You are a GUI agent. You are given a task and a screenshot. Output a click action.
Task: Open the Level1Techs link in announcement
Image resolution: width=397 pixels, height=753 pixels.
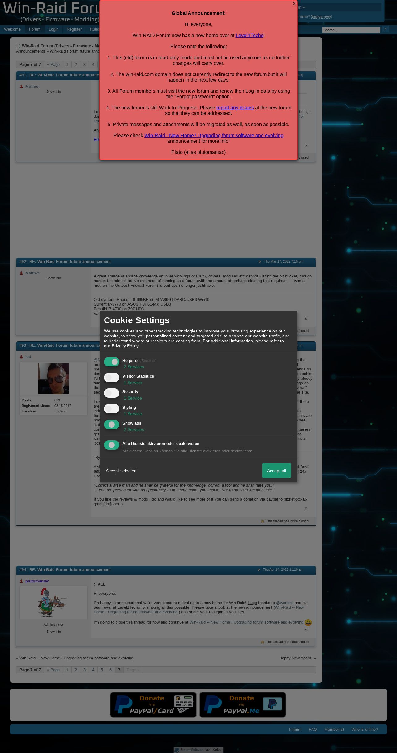[x=250, y=35]
